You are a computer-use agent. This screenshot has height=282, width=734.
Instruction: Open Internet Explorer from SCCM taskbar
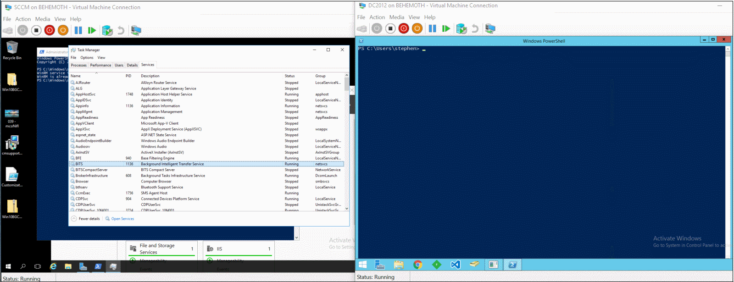click(53, 266)
